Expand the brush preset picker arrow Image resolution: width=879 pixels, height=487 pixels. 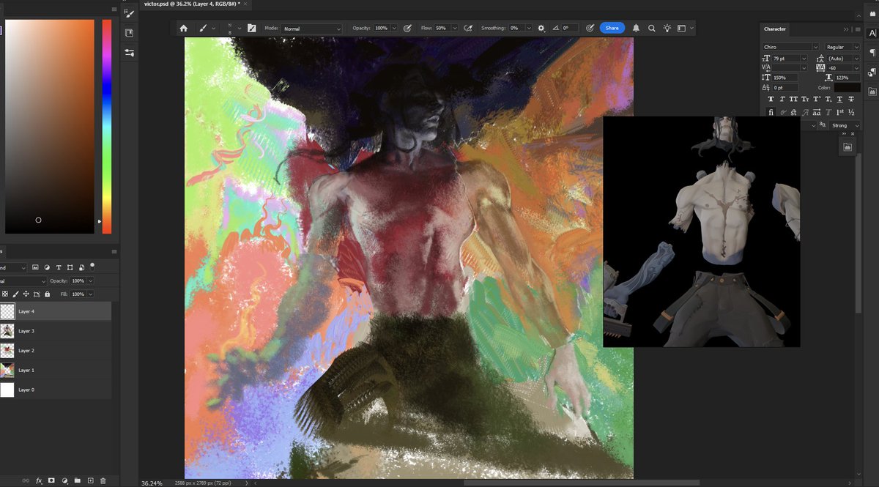240,29
